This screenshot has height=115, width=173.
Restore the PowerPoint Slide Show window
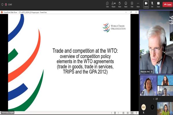pyautogui.click(x=131, y=12)
